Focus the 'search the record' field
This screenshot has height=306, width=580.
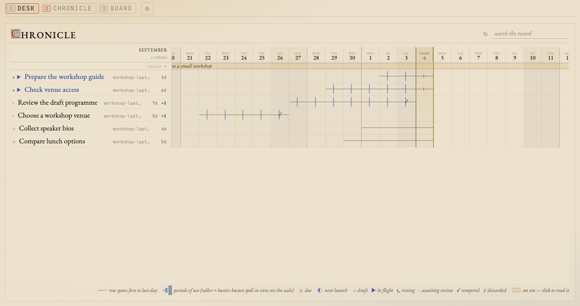[x=531, y=34]
